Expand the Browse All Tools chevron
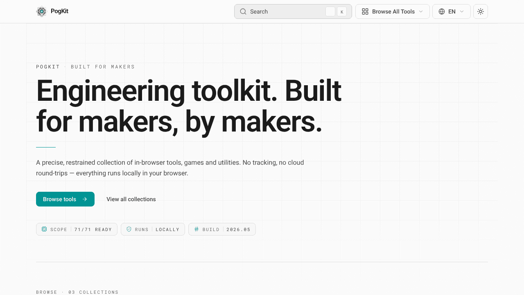 421,11
